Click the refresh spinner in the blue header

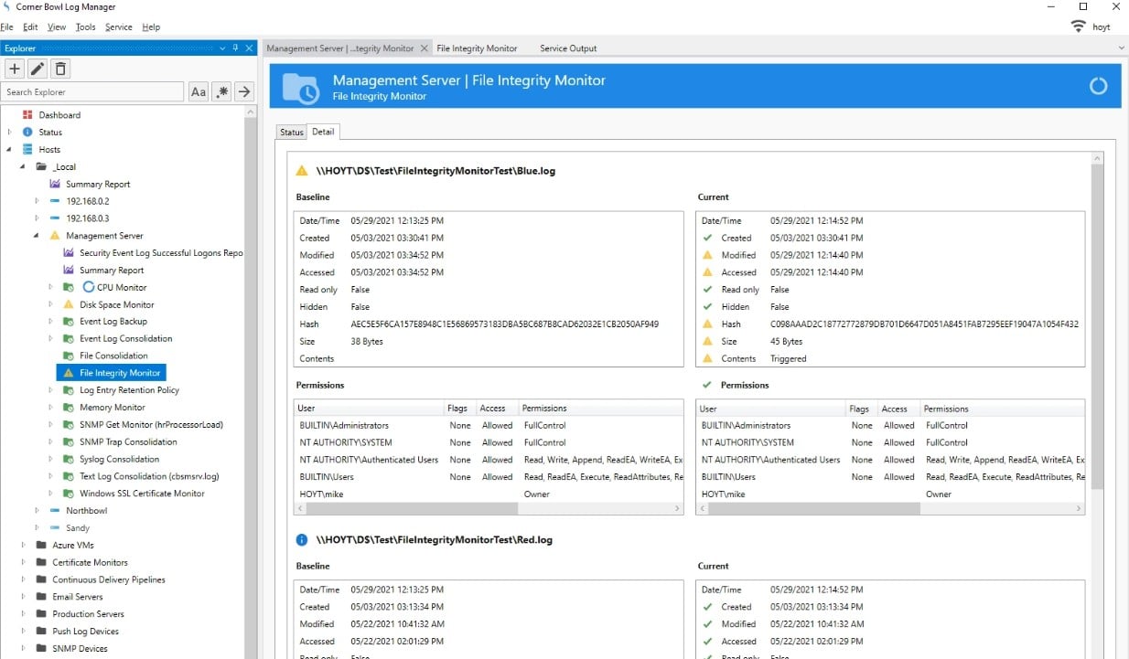click(1098, 86)
